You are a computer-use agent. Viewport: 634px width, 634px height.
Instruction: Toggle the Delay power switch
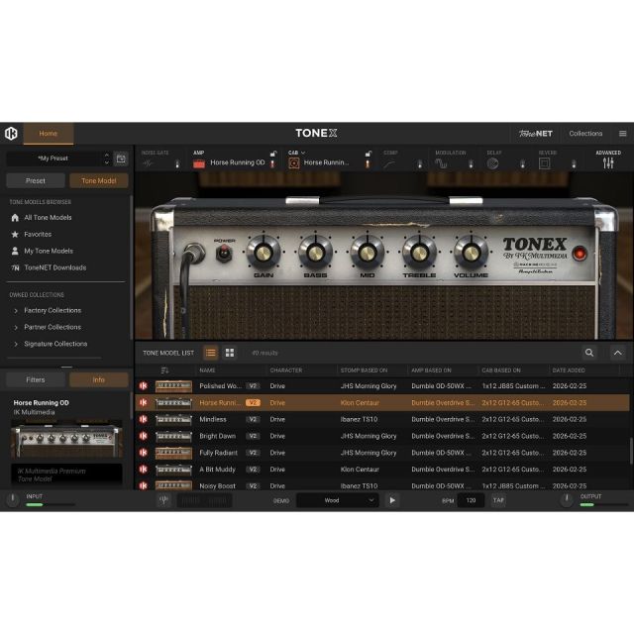pos(522,163)
